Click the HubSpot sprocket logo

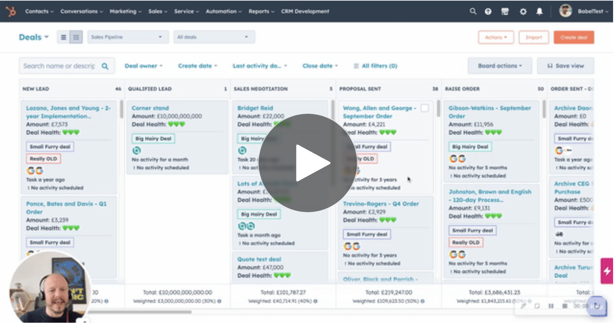pos(11,12)
